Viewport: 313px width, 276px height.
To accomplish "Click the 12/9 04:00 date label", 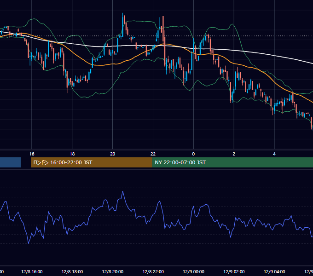I will [274, 271].
